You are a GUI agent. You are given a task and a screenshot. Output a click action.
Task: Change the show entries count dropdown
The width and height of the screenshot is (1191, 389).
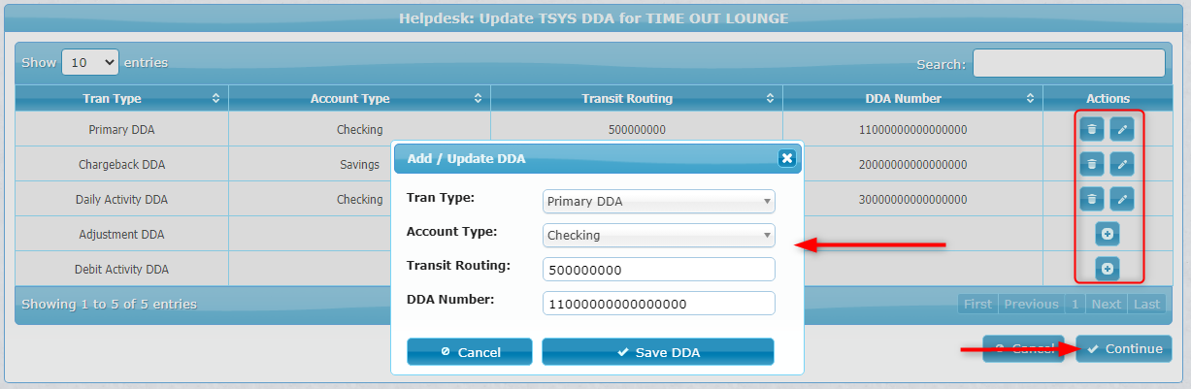tap(90, 62)
